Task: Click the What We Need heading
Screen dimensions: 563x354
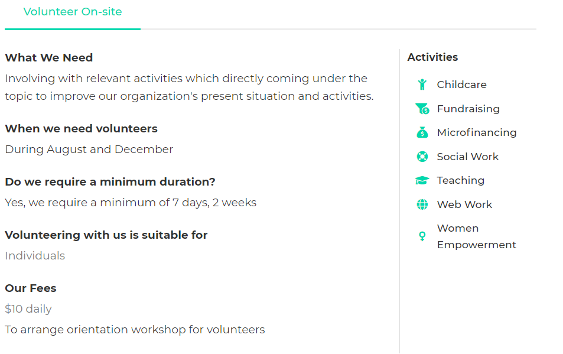Action: pyautogui.click(x=49, y=57)
